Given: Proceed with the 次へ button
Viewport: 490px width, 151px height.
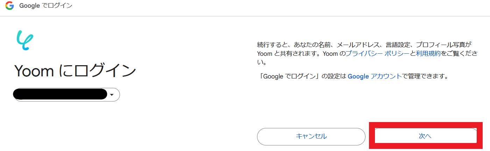Looking at the screenshot, I should pos(425,136).
